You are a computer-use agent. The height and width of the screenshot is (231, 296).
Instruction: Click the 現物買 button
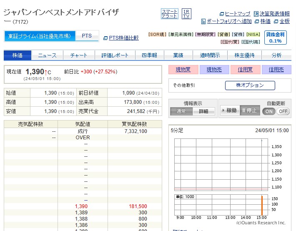[x=183, y=70]
